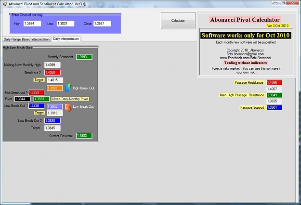This screenshot has height=205, width=301.
Task: Click the Trading without indicators text
Action: (246, 63)
